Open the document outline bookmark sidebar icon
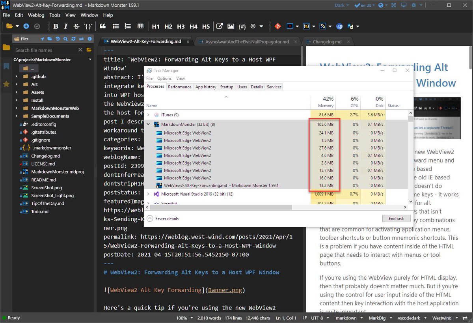The width and height of the screenshot is (473, 323). tap(6, 66)
